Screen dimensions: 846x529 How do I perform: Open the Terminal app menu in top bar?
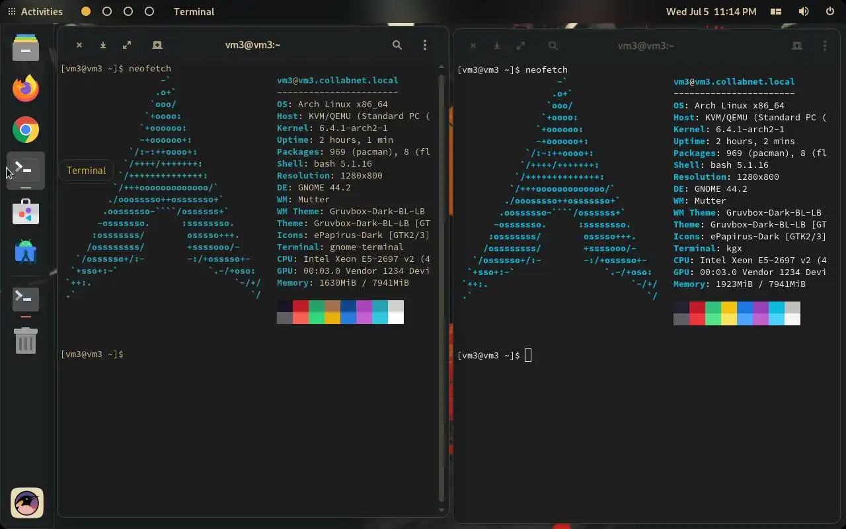tap(194, 11)
